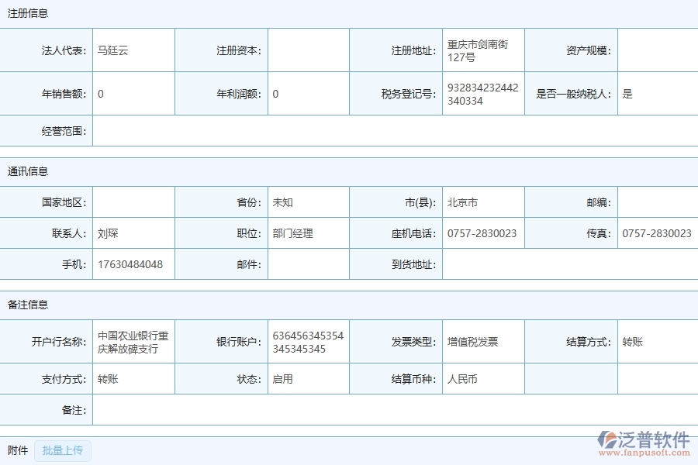
Task: Open the 发票类型 dropdown showing 增值税发票
Action: [482, 341]
